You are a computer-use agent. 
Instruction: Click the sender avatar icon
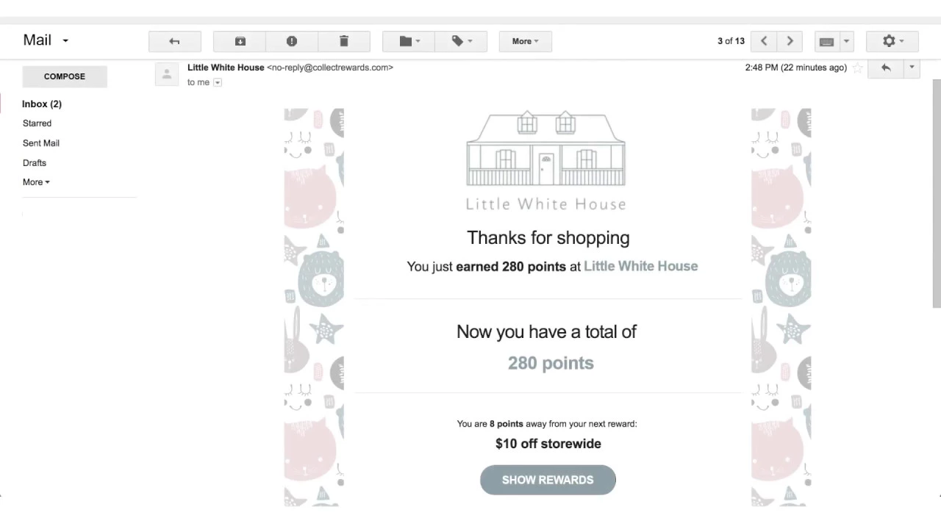click(167, 74)
